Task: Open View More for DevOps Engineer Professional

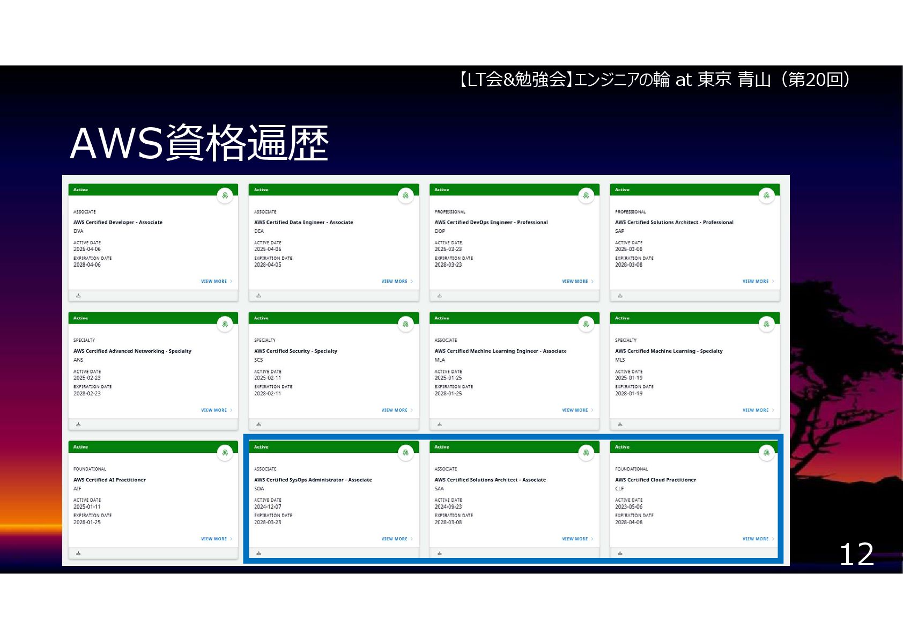Action: 578,281
